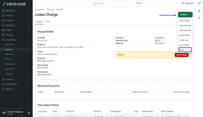
Task: Expand the Screening menu chevron
Action: coord(29,25)
